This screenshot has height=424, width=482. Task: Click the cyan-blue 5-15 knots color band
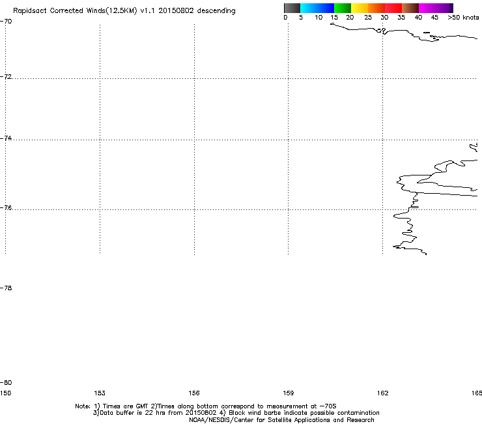(x=317, y=8)
